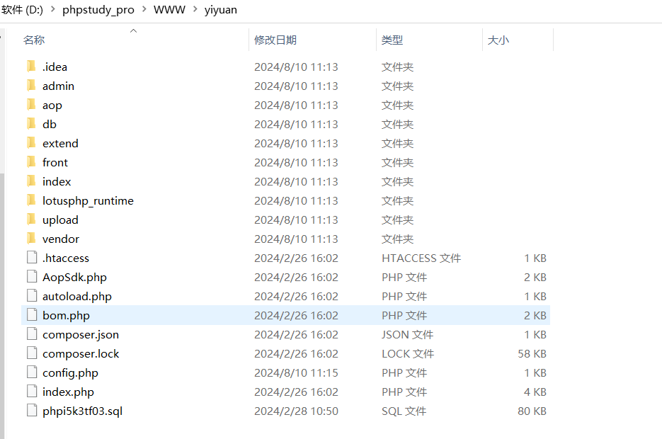Navigate to phpstudy_pro breadcrumb
Image resolution: width=662 pixels, height=439 pixels.
pos(98,9)
